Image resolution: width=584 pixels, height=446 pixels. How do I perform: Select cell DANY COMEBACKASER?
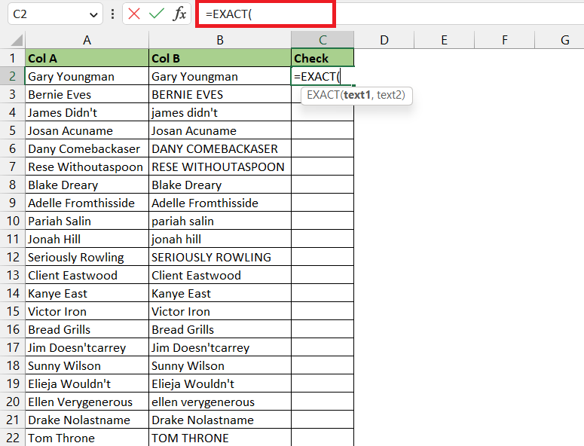tap(220, 148)
